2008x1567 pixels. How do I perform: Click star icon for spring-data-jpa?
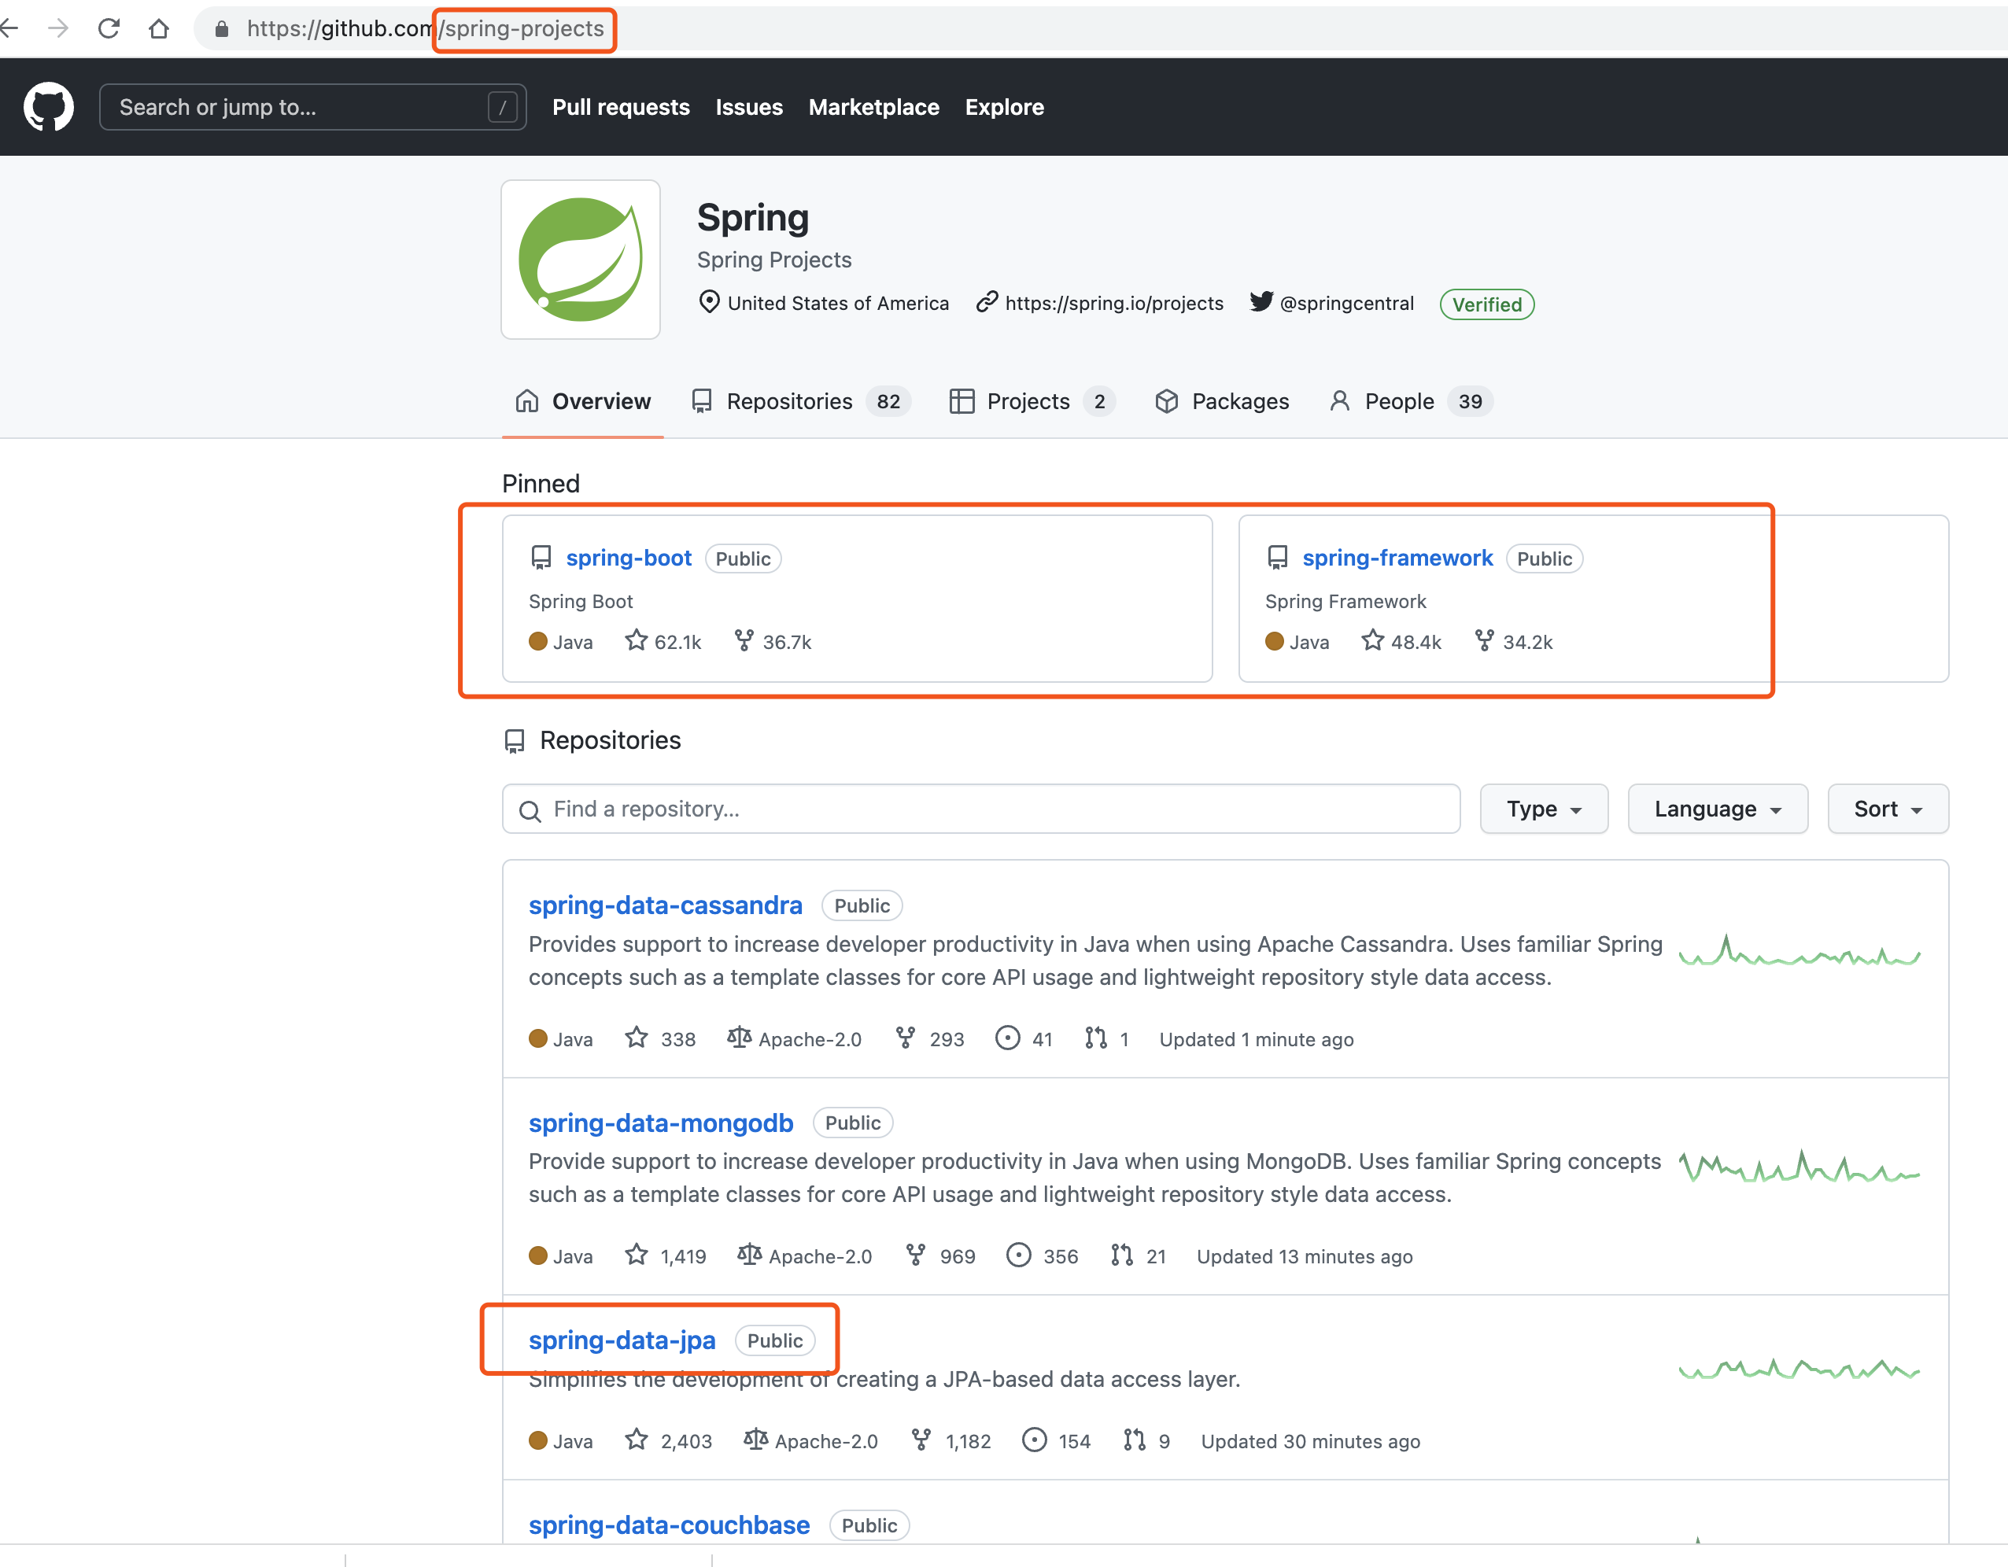click(x=637, y=1440)
